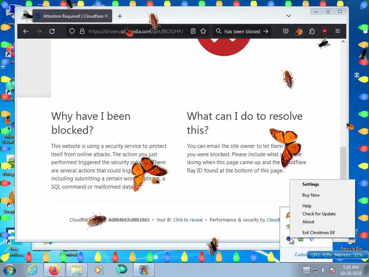Switch to Firefox in the taskbar
This screenshot has height=277, width=369.
tap(54, 270)
